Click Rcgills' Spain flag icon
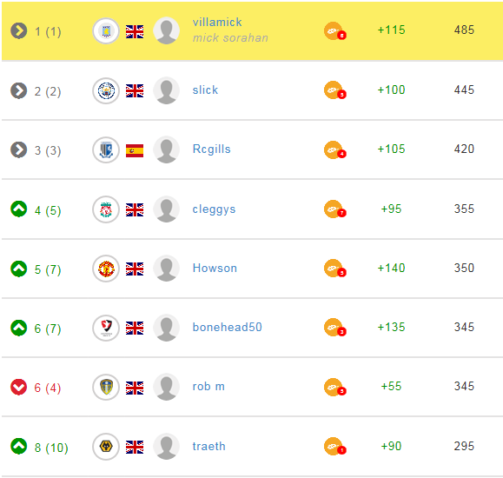Viewport: 503px width, 478px height. coord(135,150)
